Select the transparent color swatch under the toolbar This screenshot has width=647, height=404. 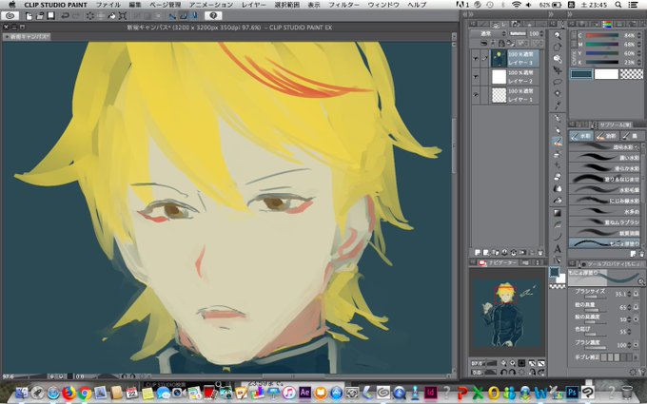coord(557,286)
